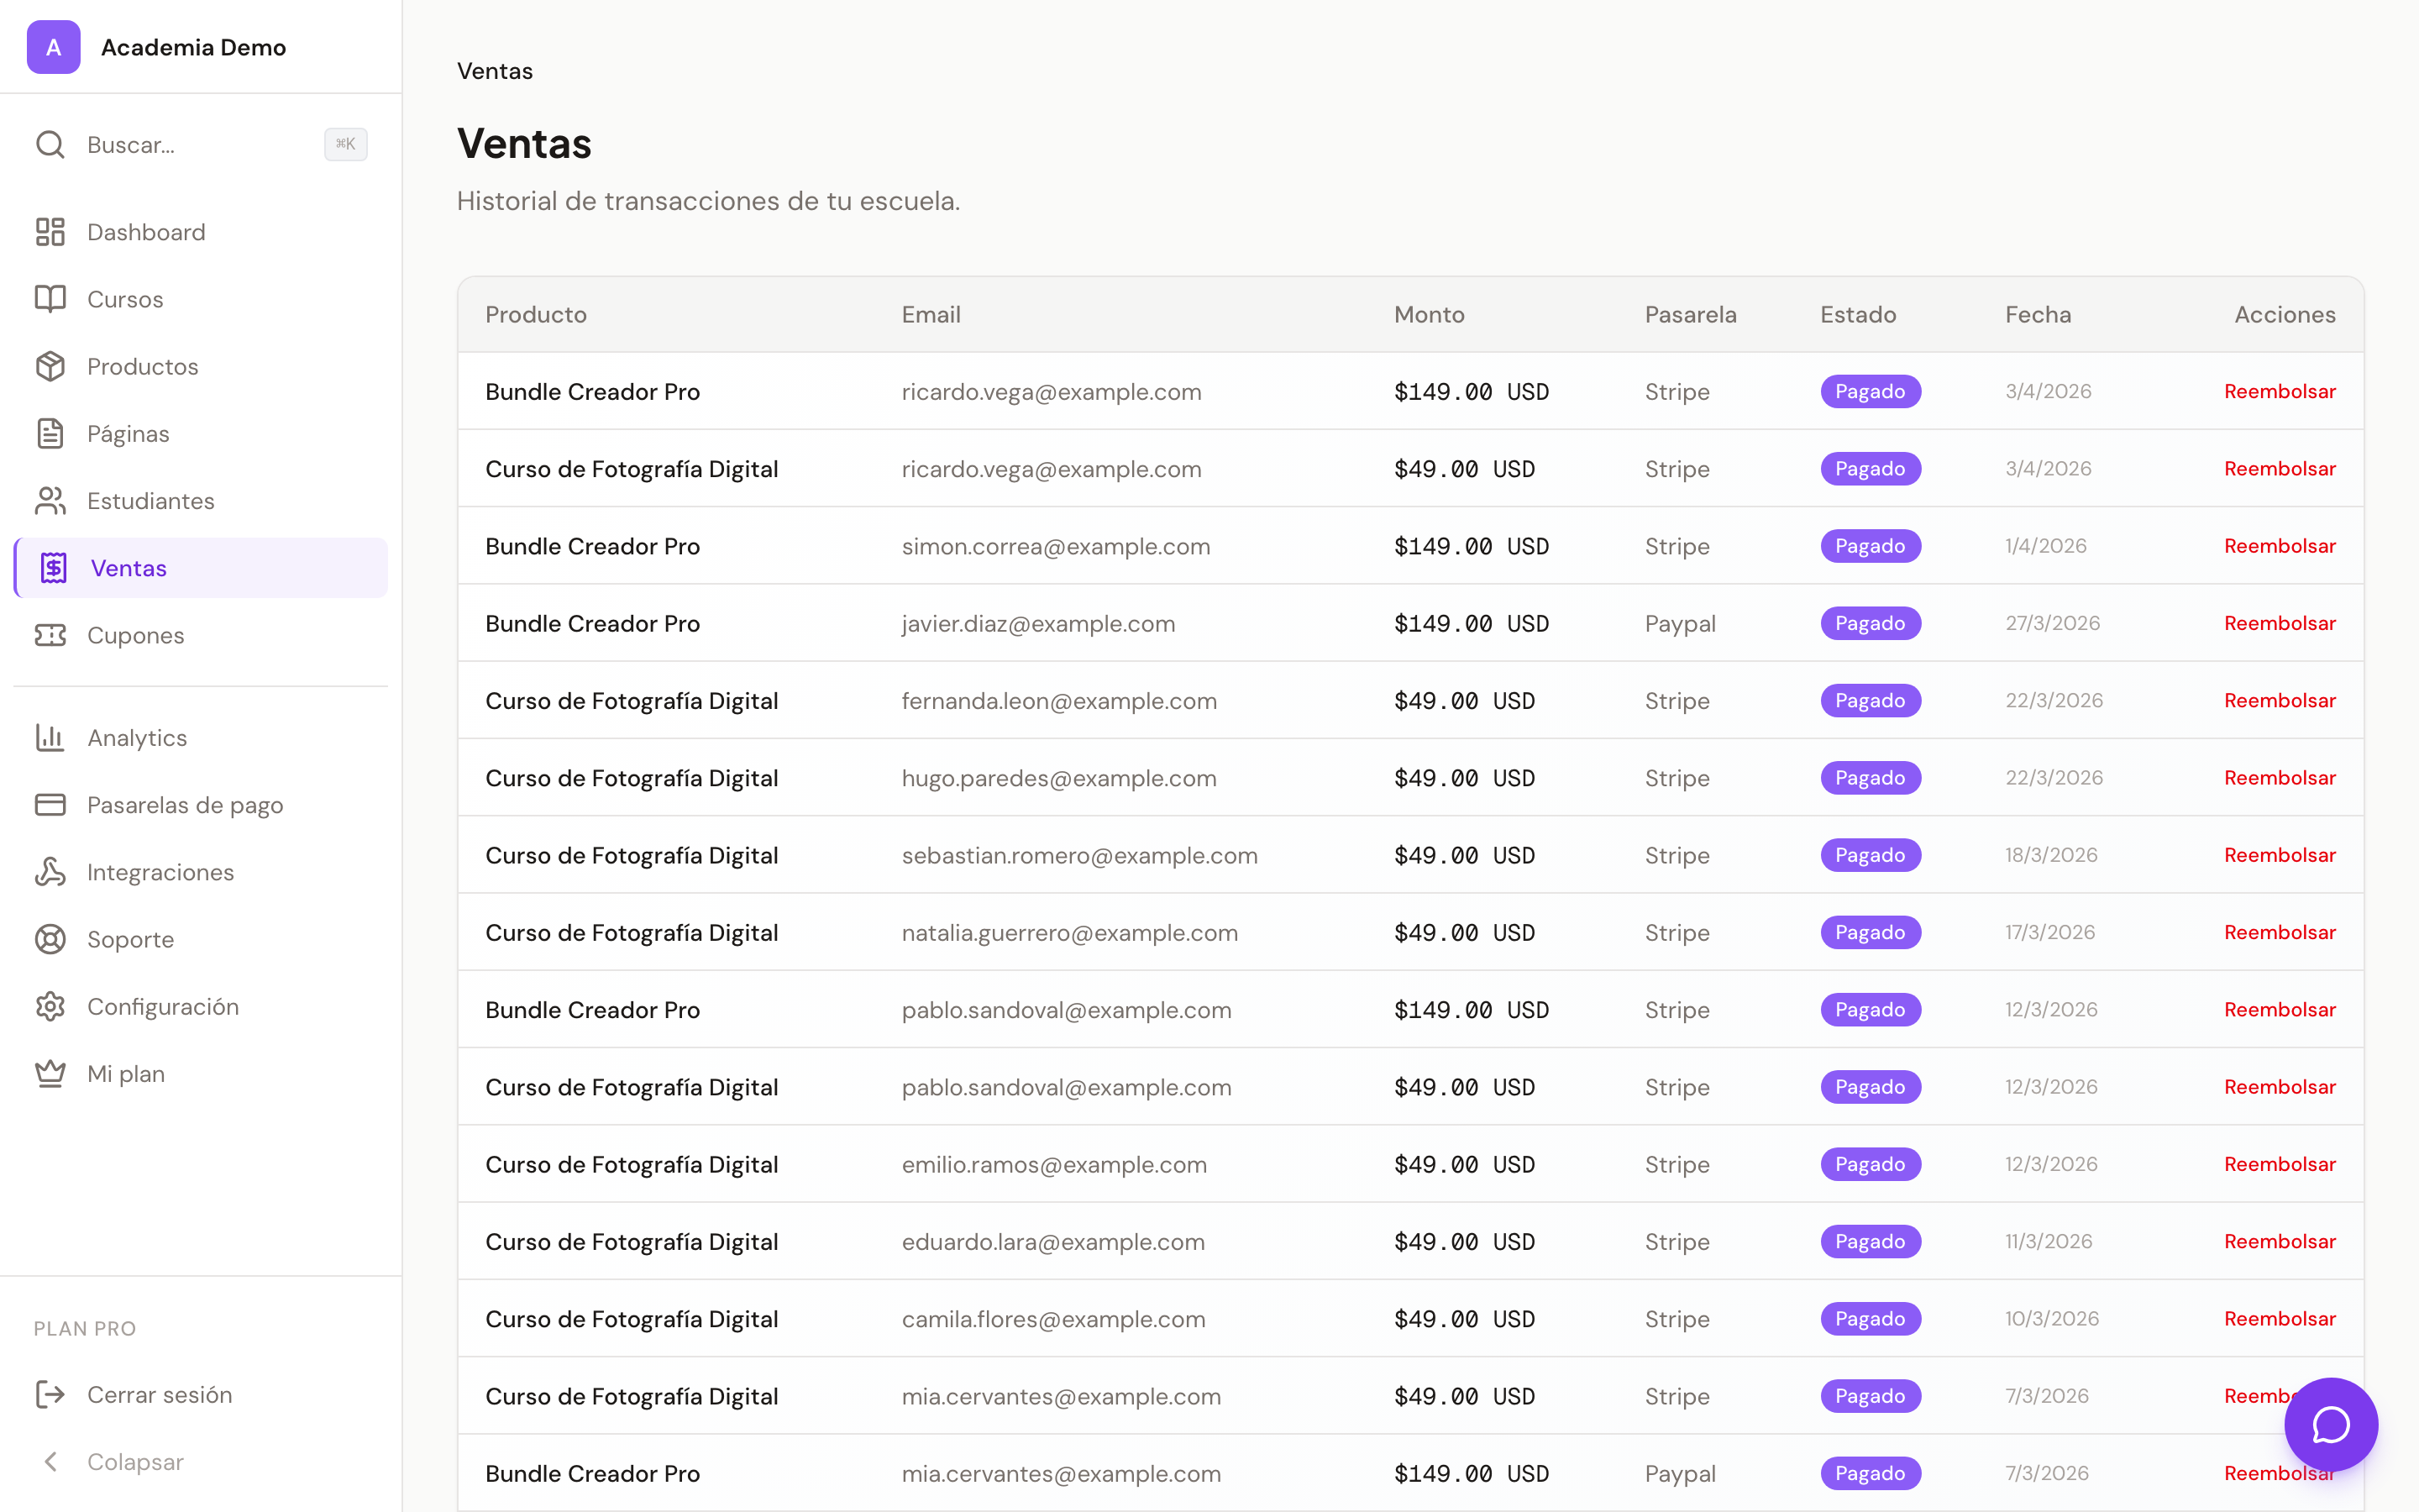
Task: Click the search magnifier icon
Action: tap(51, 144)
